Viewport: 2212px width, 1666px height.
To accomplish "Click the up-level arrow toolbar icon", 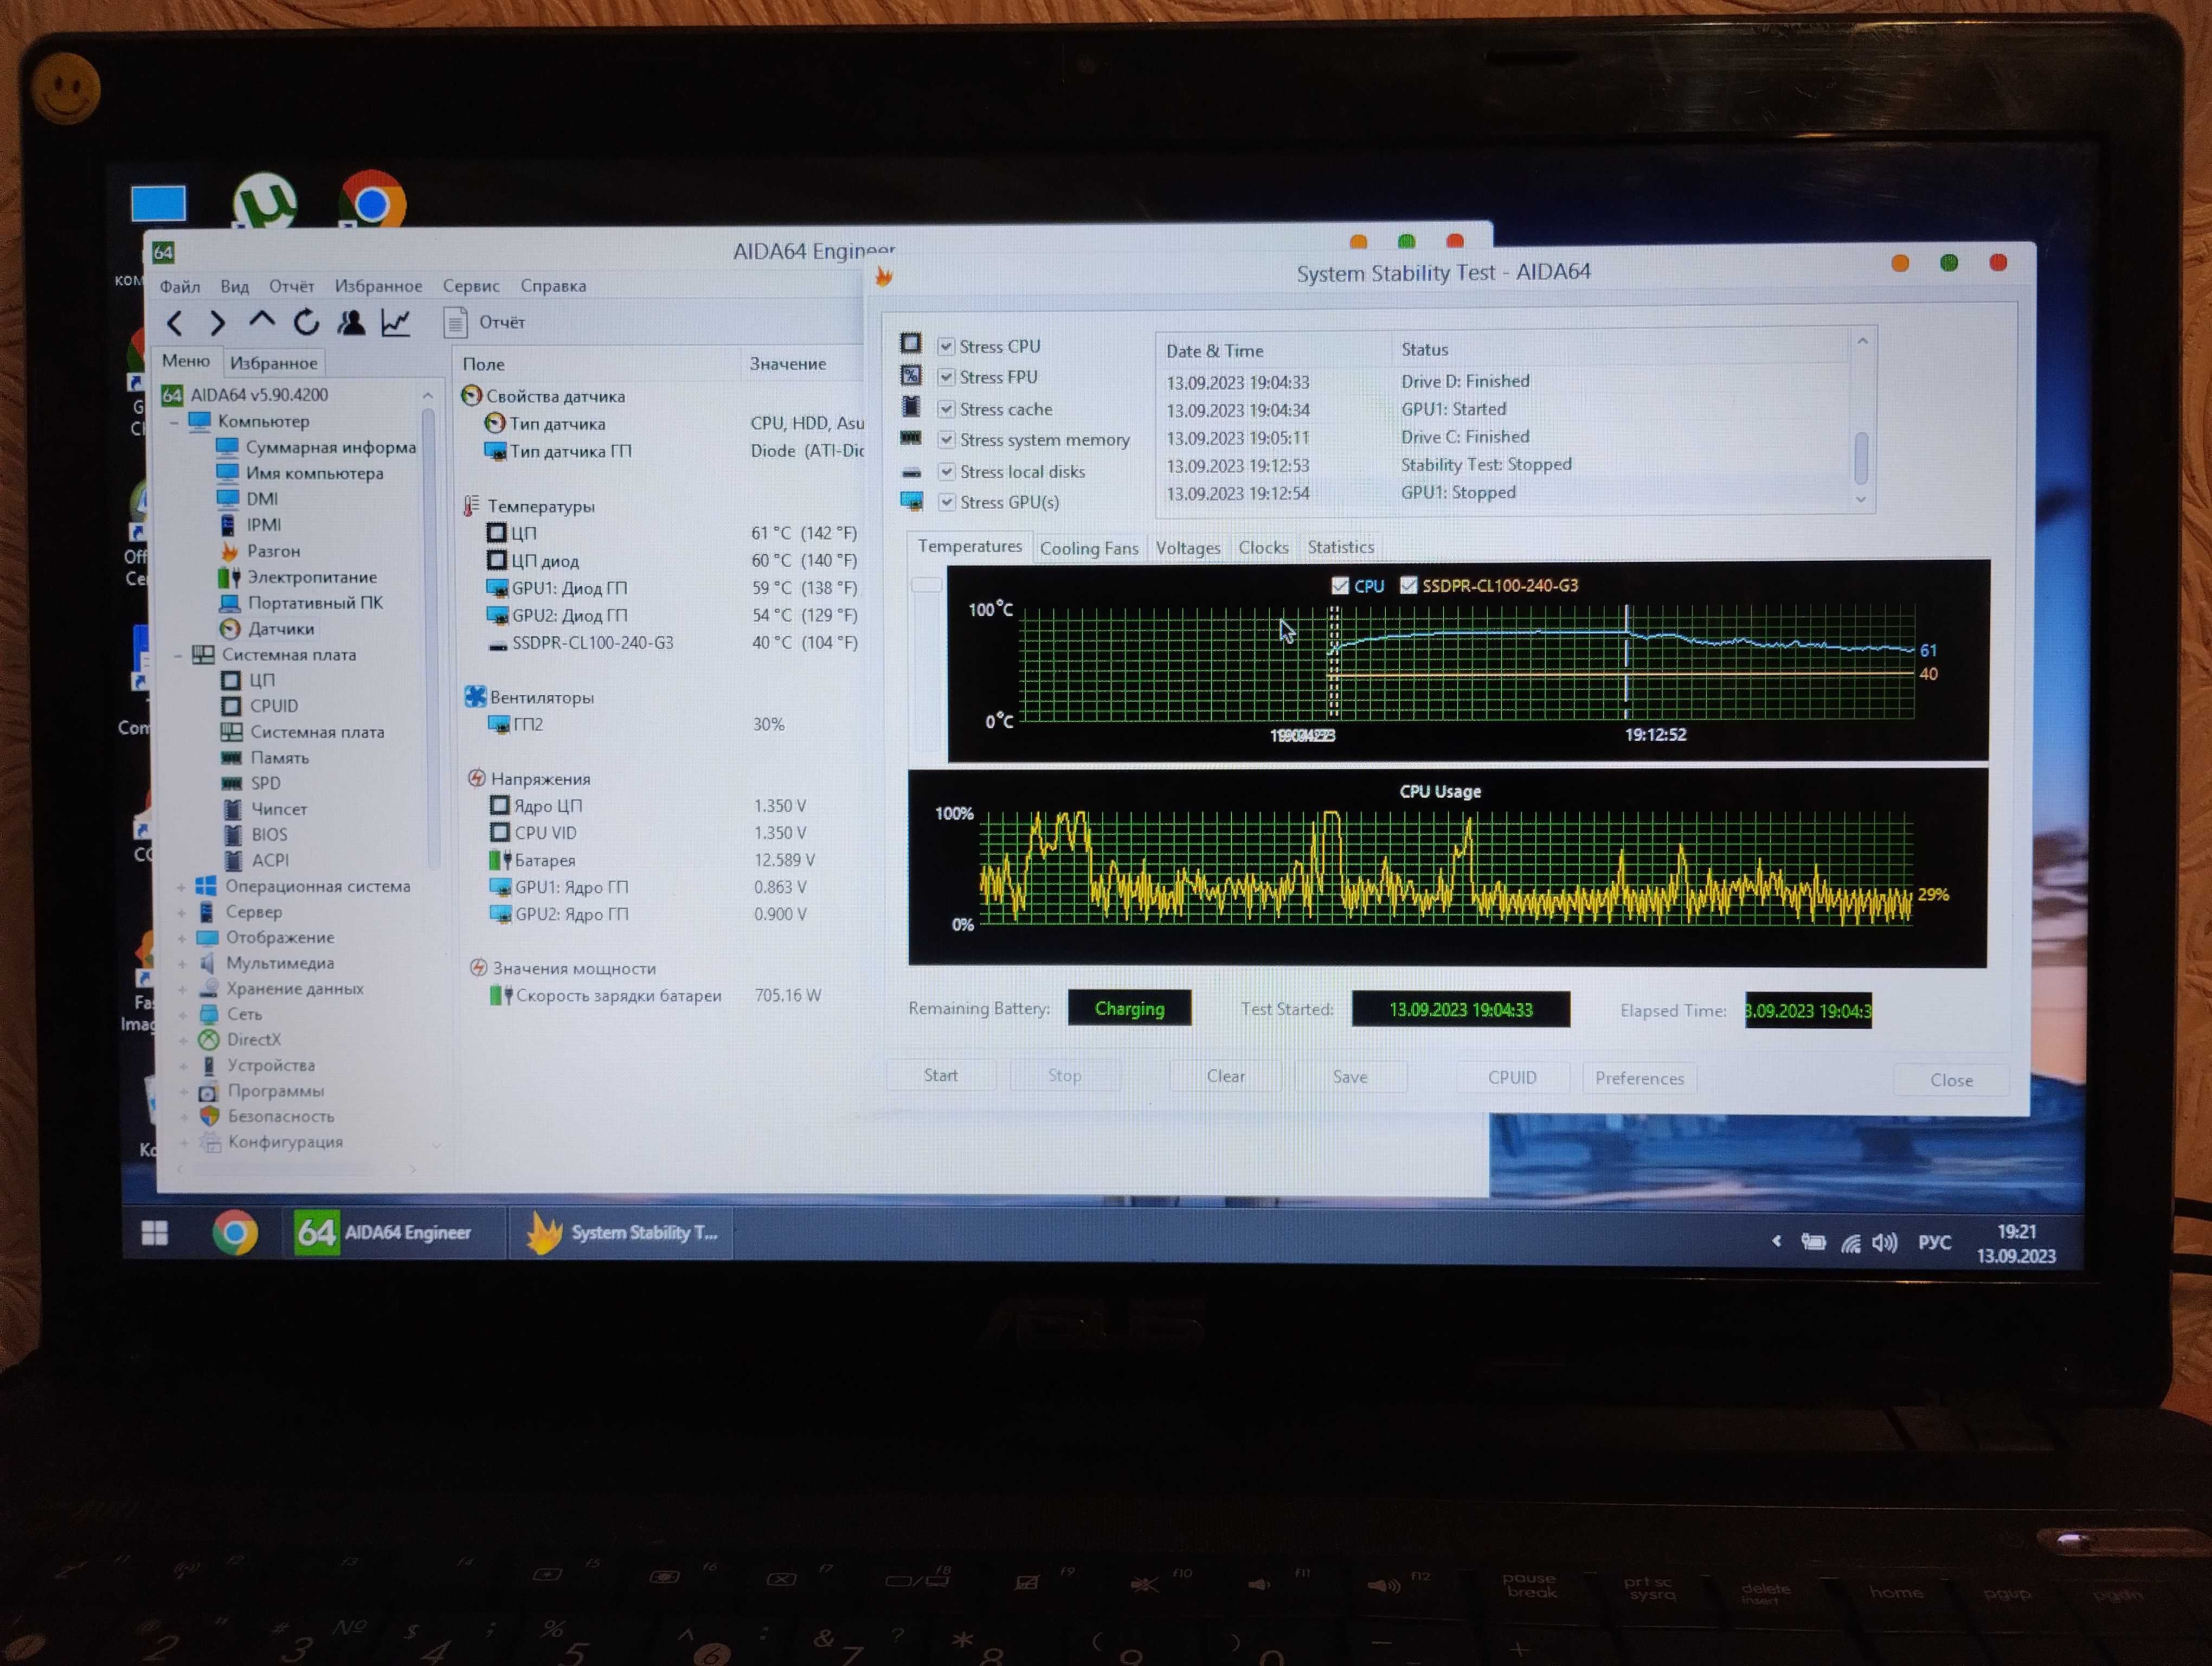I will coord(262,321).
